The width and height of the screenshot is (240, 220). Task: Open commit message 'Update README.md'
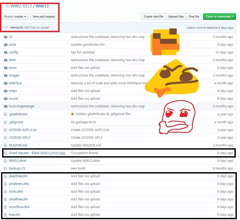(86, 145)
